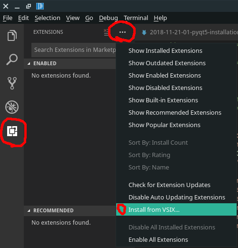Image resolution: width=238 pixels, height=248 pixels.
Task: Open the Selection menu
Action: [48, 18]
